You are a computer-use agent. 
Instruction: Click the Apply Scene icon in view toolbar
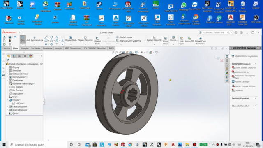pos(151,52)
